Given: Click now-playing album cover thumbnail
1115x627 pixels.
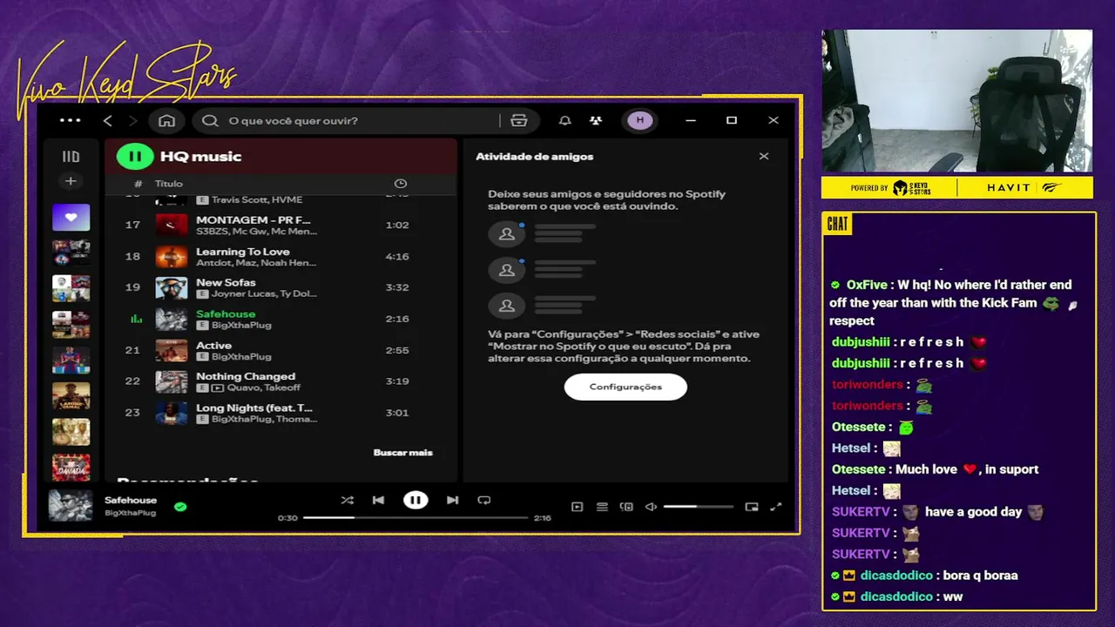Looking at the screenshot, I should click(71, 506).
